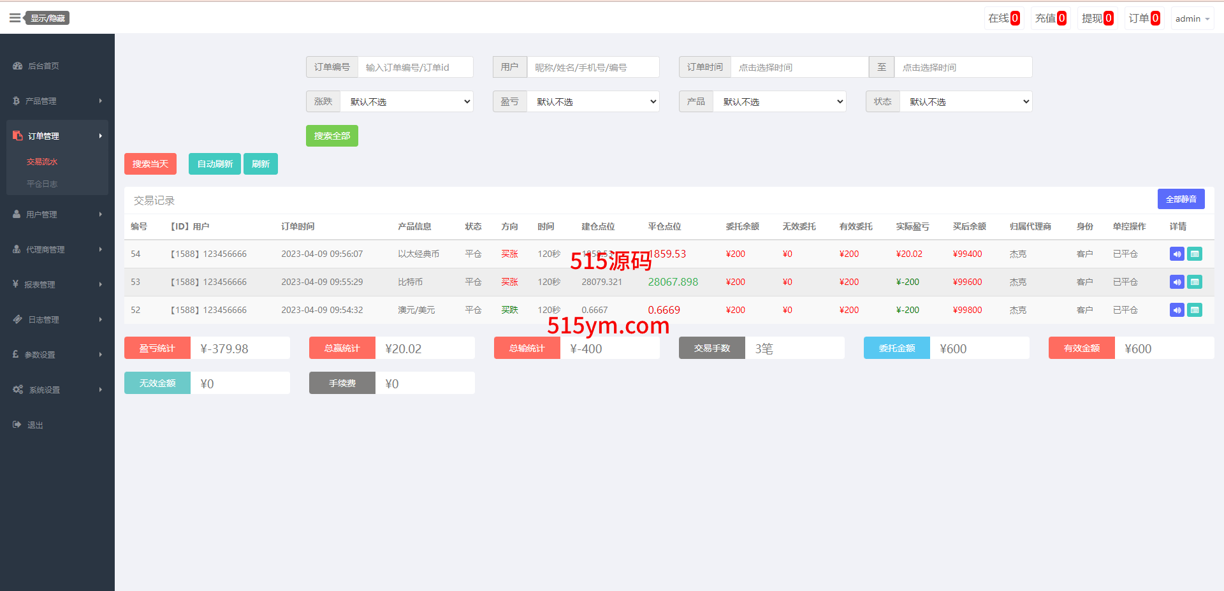Open details icon for order 52
Viewport: 1224px width, 591px height.
1195,310
